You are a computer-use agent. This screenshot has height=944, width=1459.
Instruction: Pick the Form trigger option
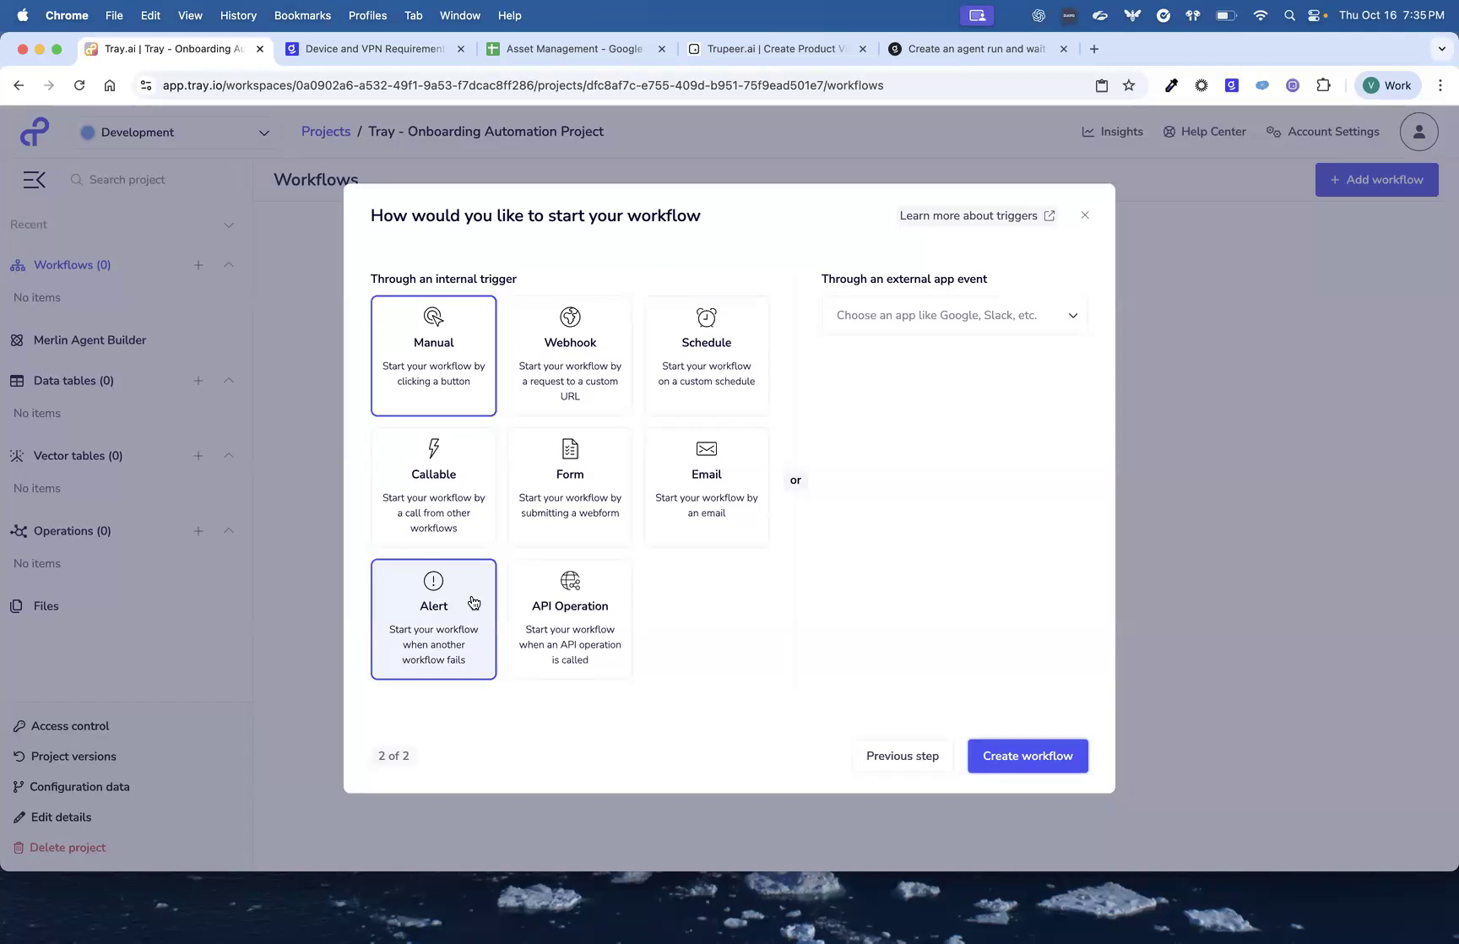tap(570, 486)
